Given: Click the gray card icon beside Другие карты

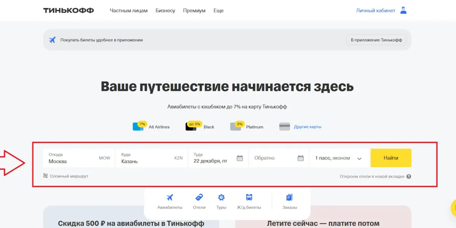Looking at the screenshot, I should (285, 127).
